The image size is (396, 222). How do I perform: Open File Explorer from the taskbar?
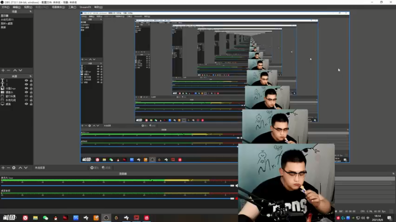pyautogui.click(x=35, y=218)
